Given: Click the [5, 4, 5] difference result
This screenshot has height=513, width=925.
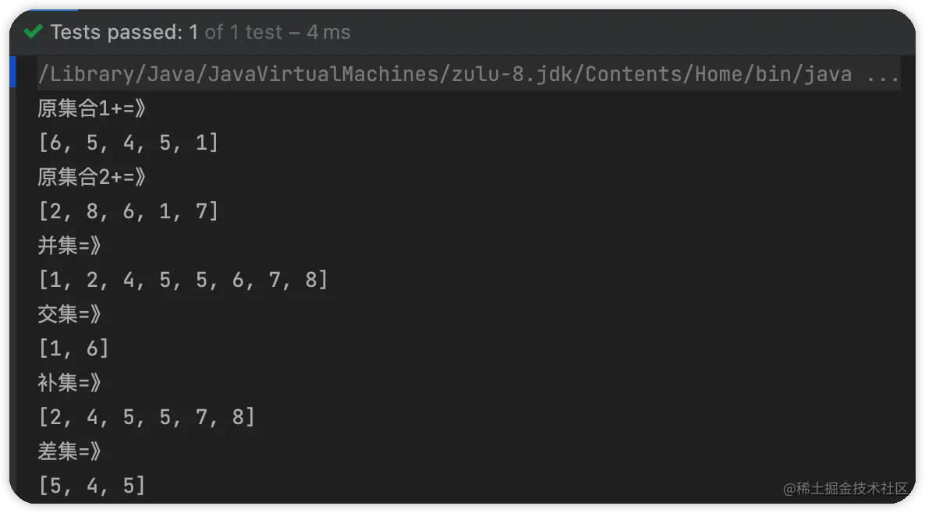Looking at the screenshot, I should tap(92, 486).
